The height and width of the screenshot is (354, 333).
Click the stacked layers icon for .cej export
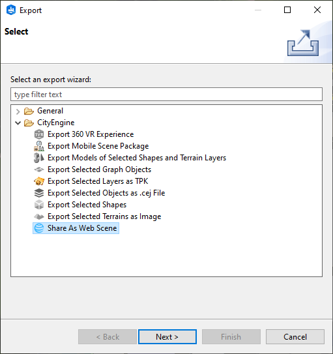(39, 193)
